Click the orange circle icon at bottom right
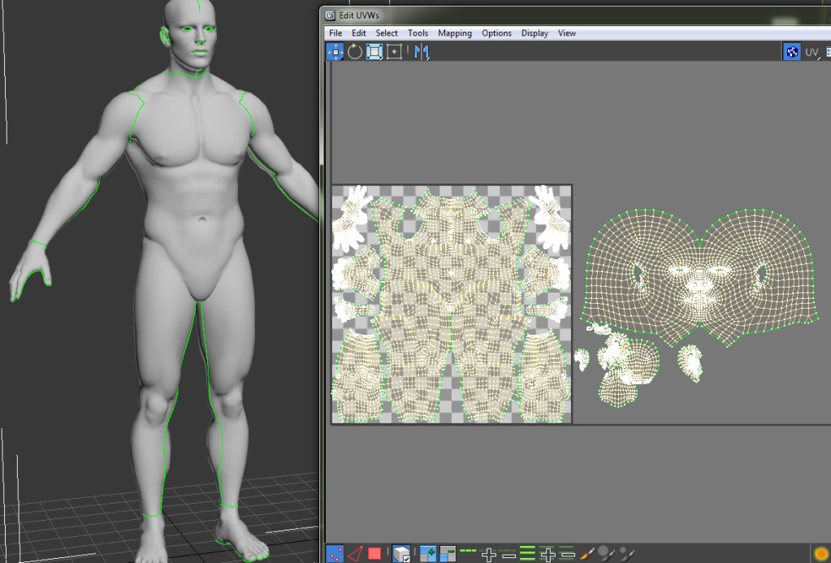831x563 pixels. [x=820, y=554]
